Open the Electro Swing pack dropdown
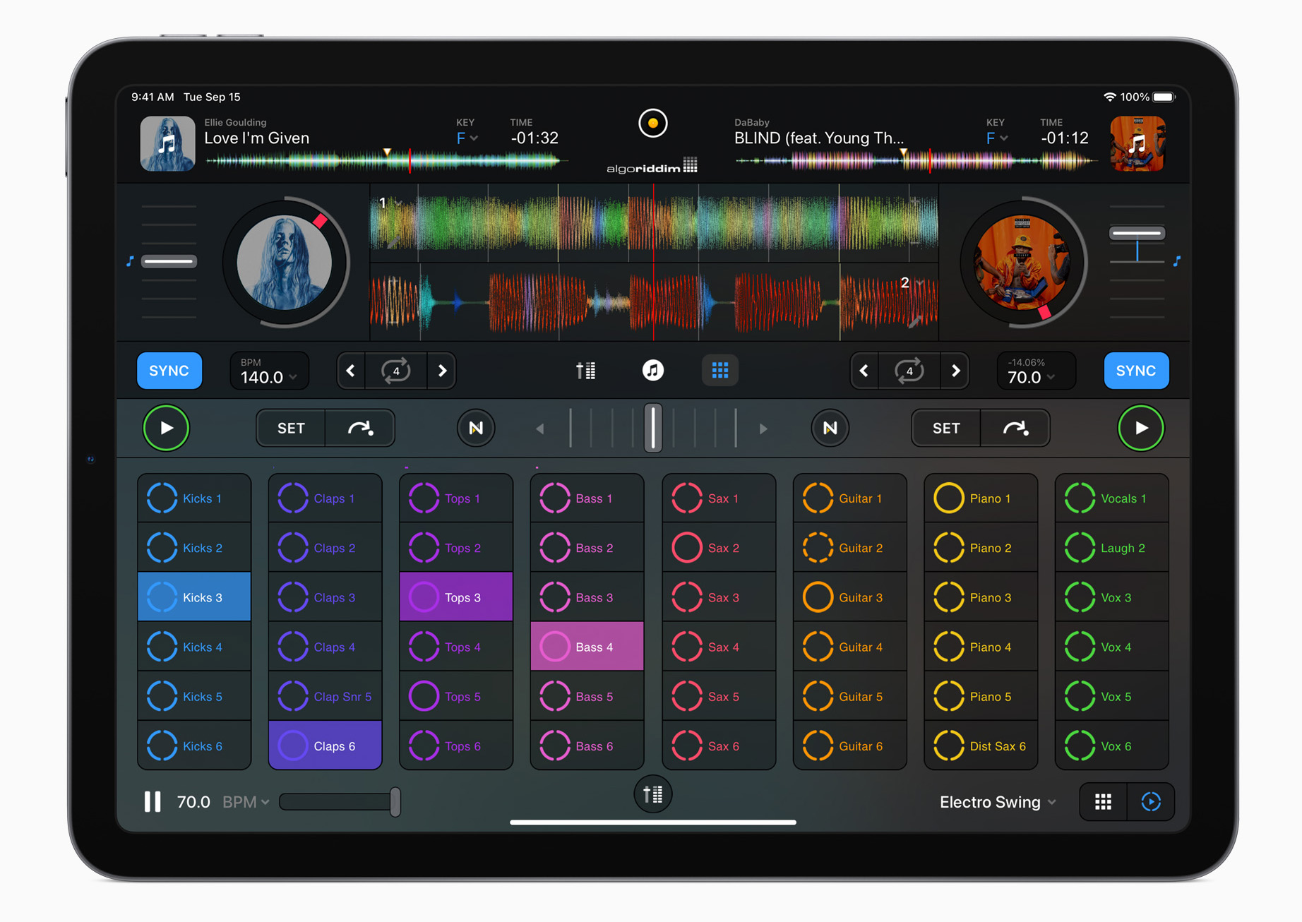1302x922 pixels. 997,802
